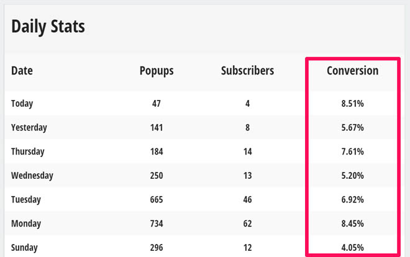Click Today's 8.51% conversion value
This screenshot has height=257, width=410.
tap(352, 104)
